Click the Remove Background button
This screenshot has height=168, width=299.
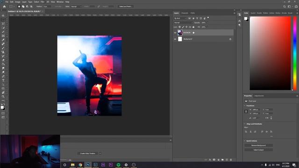[258, 145]
